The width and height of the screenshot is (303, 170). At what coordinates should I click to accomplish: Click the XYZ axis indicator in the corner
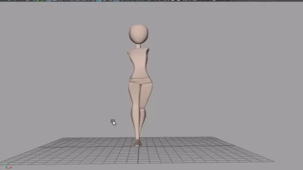tap(8, 166)
